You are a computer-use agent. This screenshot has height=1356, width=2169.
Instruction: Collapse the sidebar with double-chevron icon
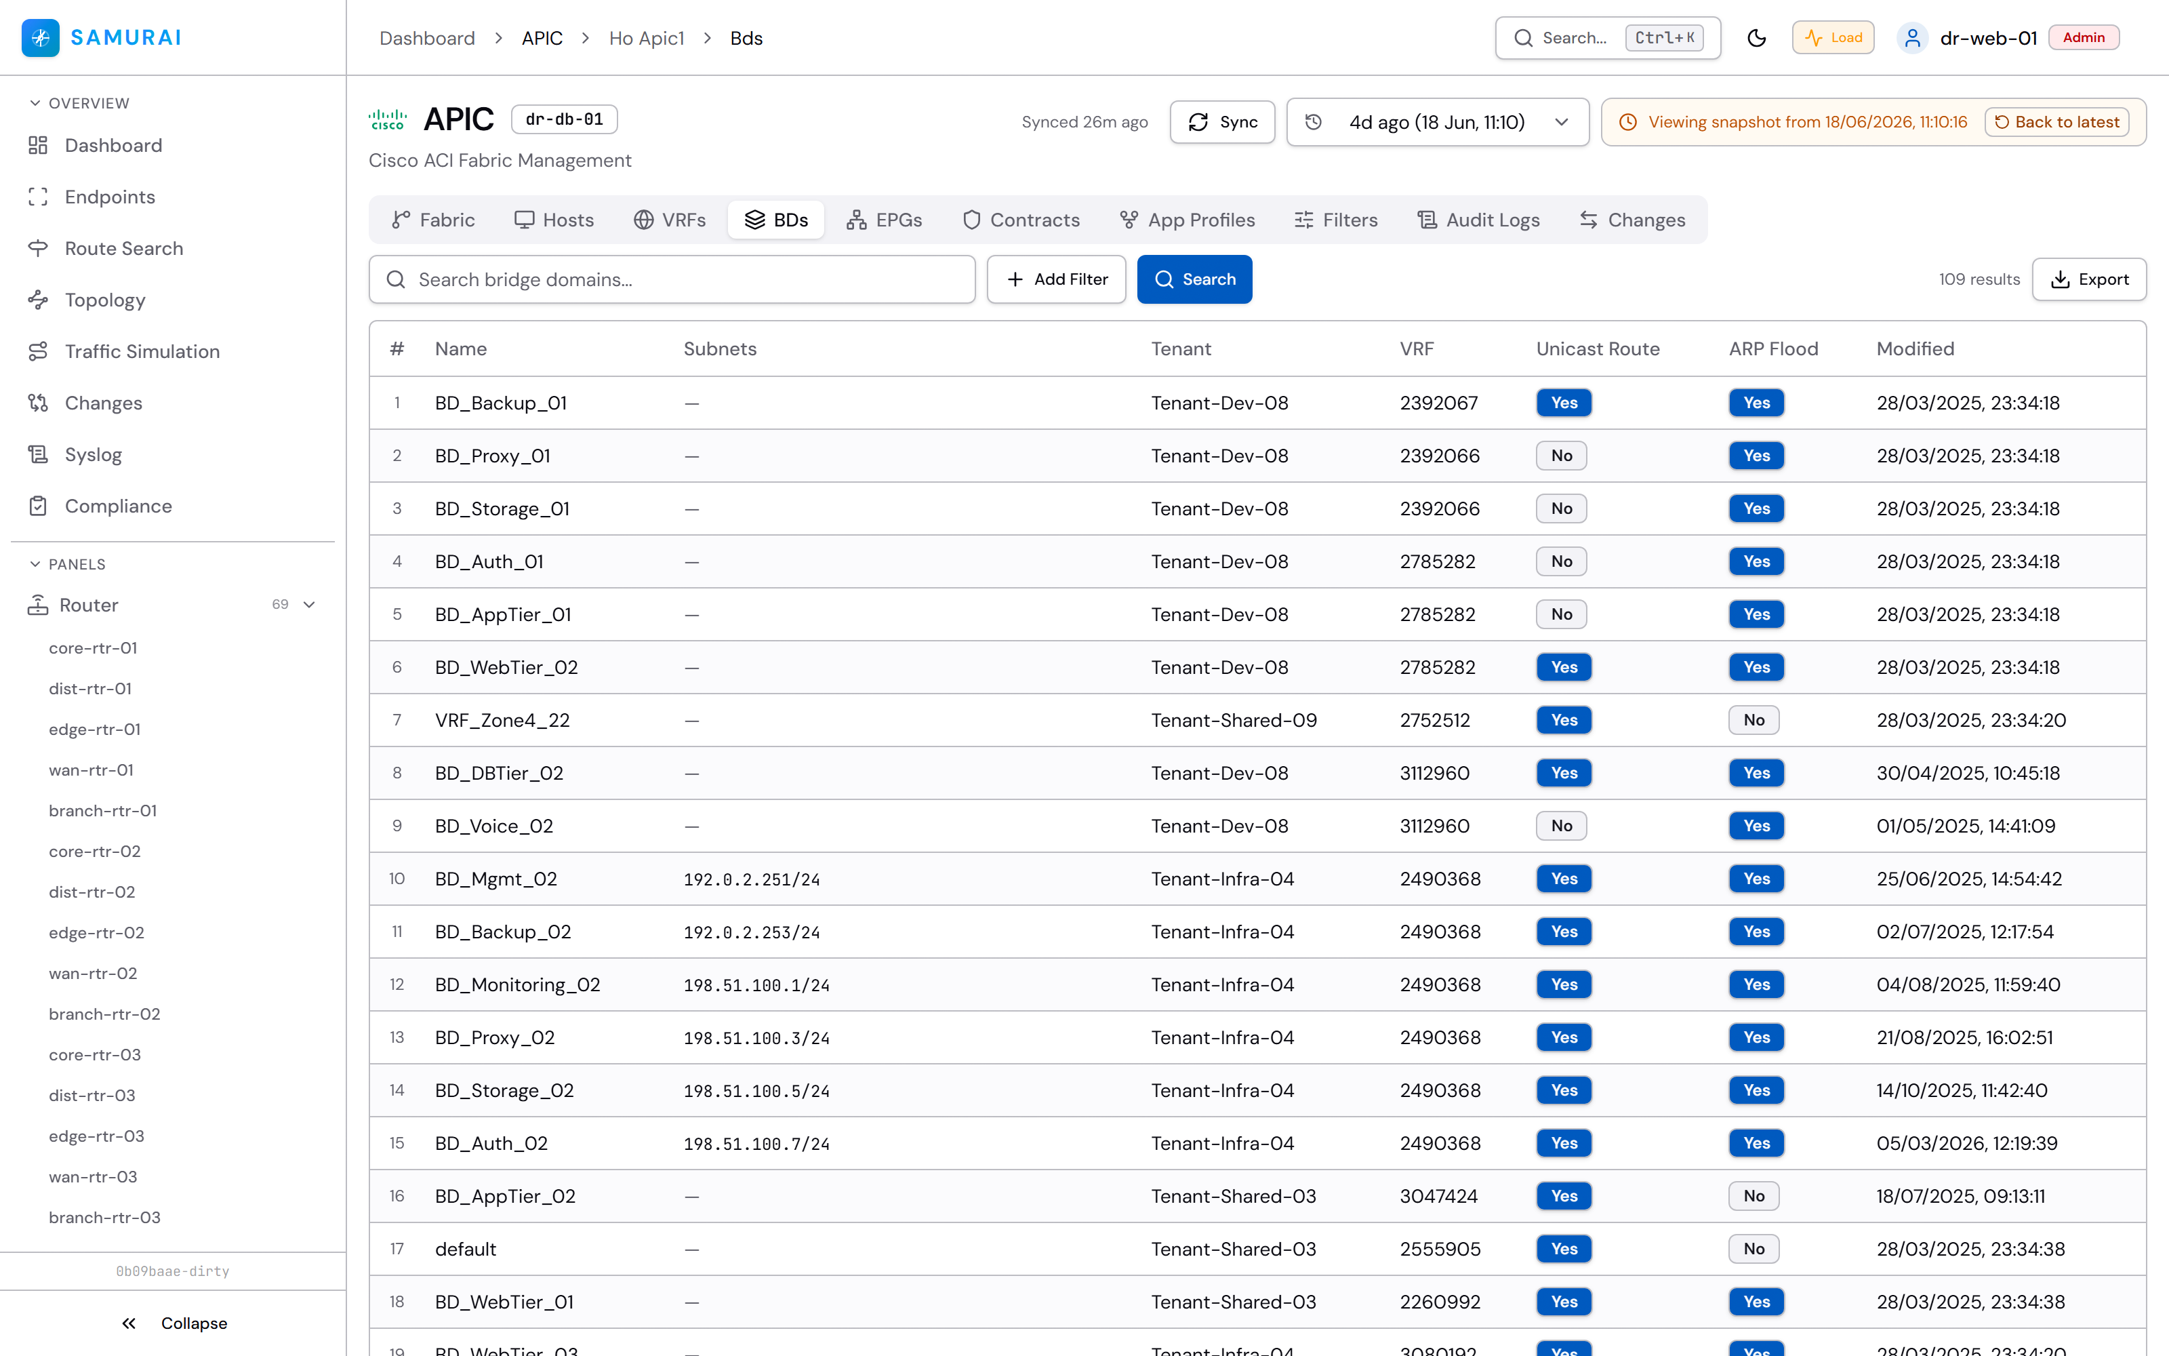[x=129, y=1323]
